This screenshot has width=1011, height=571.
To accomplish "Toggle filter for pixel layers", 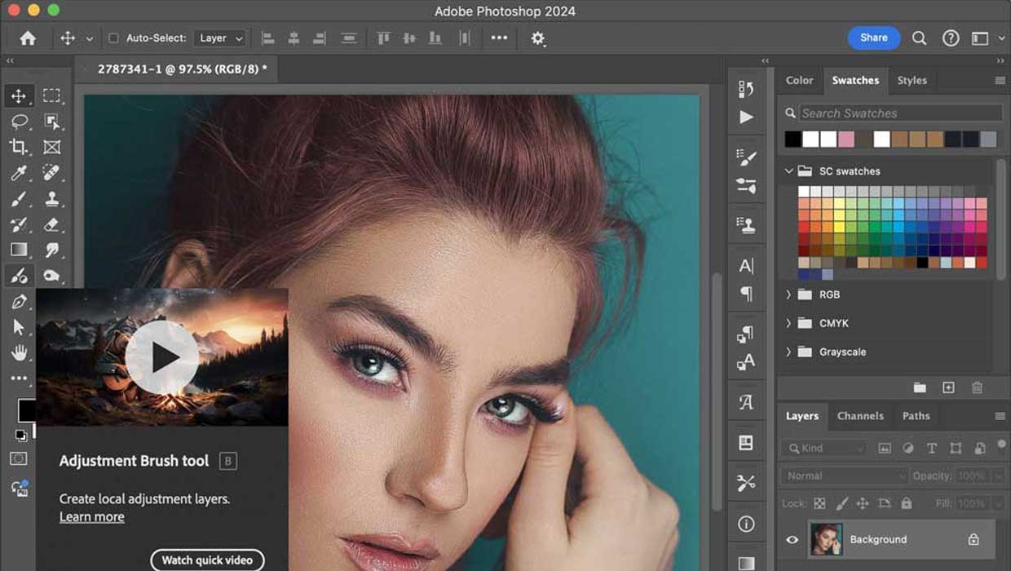I will (884, 448).
